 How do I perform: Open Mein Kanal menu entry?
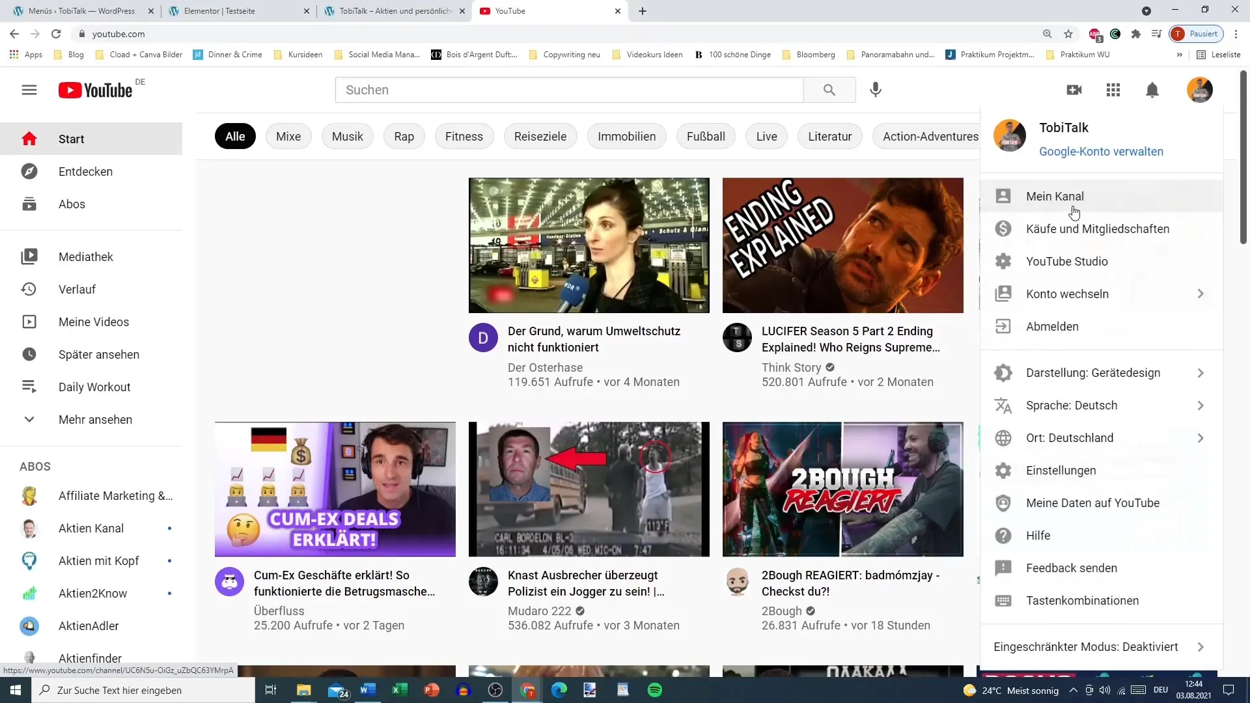tap(1102, 196)
